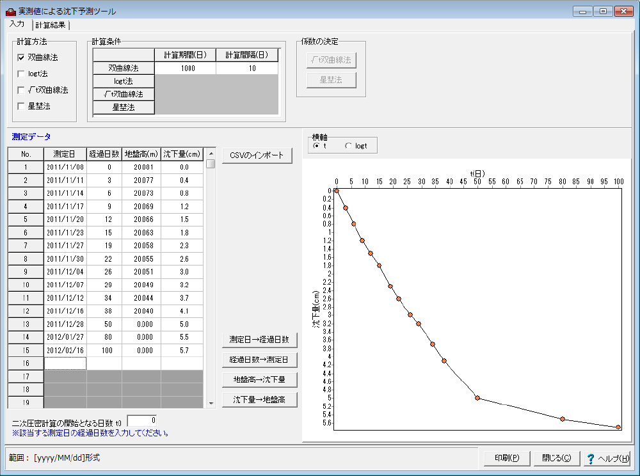
Task: Switch to the 入力 tab
Action: tap(17, 24)
